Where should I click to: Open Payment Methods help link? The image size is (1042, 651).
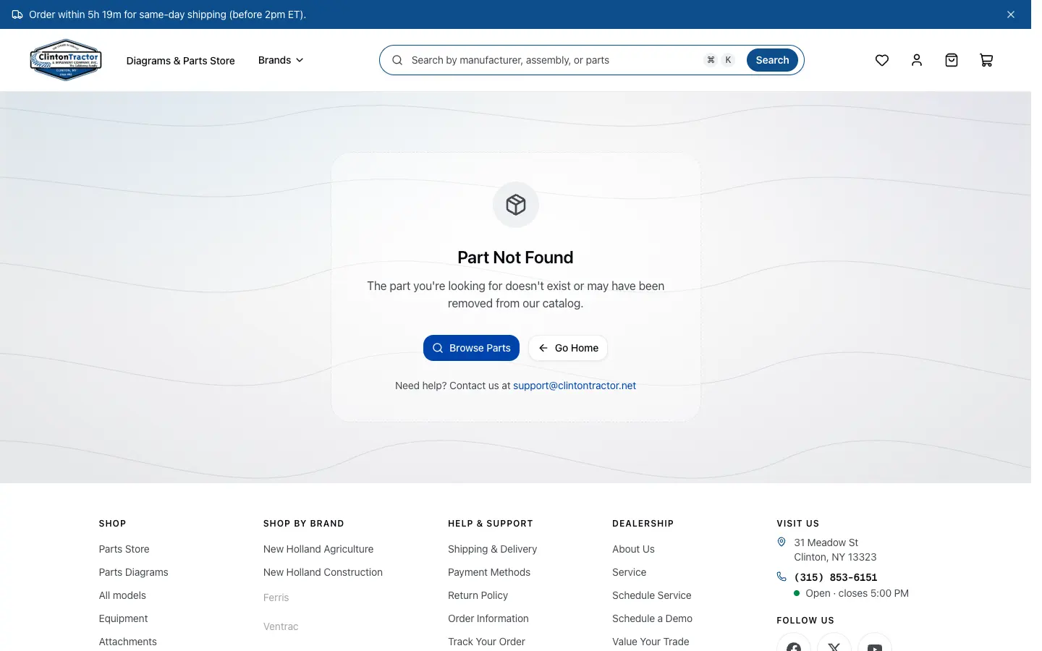[489, 572]
